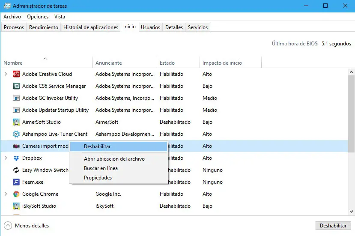Switch to the Rendimiento tab
355x236 pixels.
coord(44,27)
